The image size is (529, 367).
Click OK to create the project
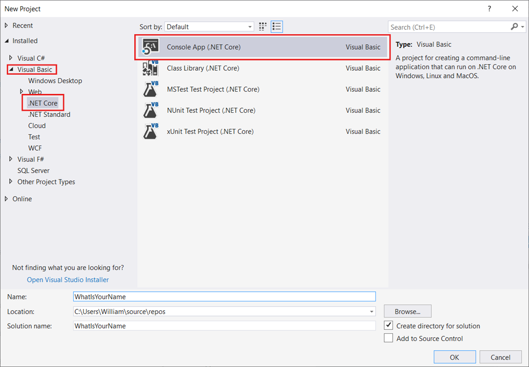click(x=454, y=357)
